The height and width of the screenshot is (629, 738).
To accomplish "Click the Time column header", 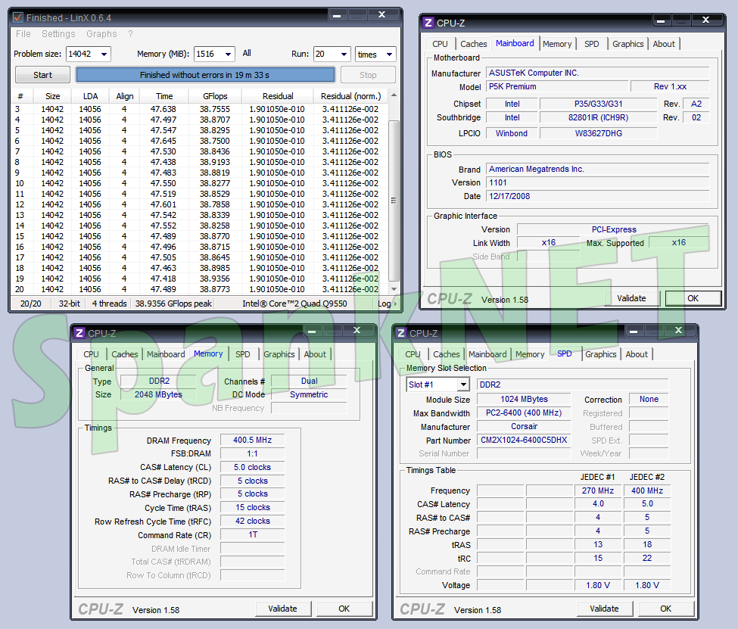I will [164, 96].
